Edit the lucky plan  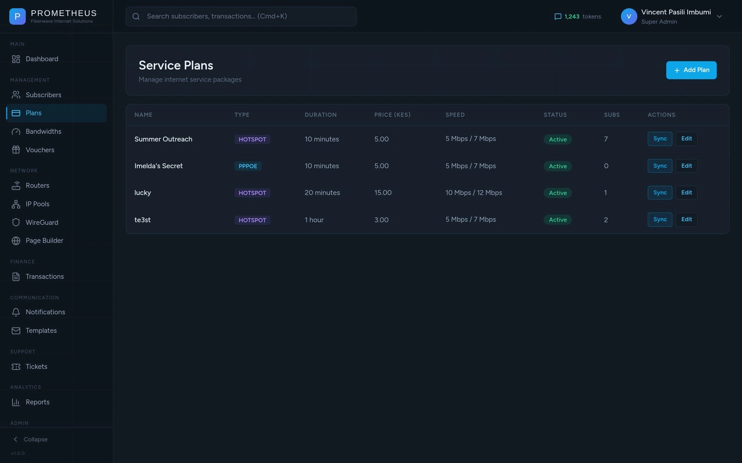pyautogui.click(x=686, y=193)
